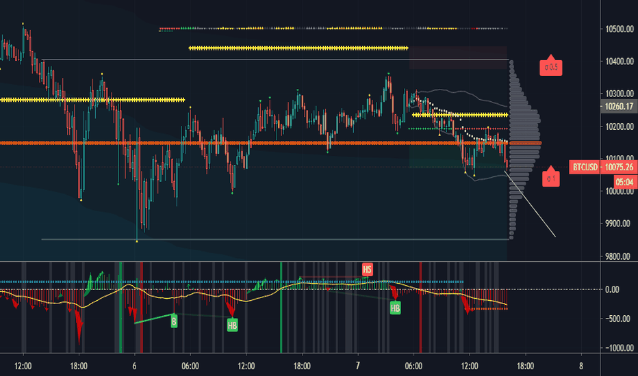
Task: Click the gray 10260.17 price label
Action: [619, 107]
